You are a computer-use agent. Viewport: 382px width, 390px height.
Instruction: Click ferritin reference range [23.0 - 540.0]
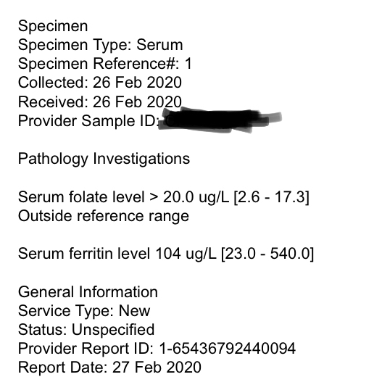pyautogui.click(x=267, y=254)
